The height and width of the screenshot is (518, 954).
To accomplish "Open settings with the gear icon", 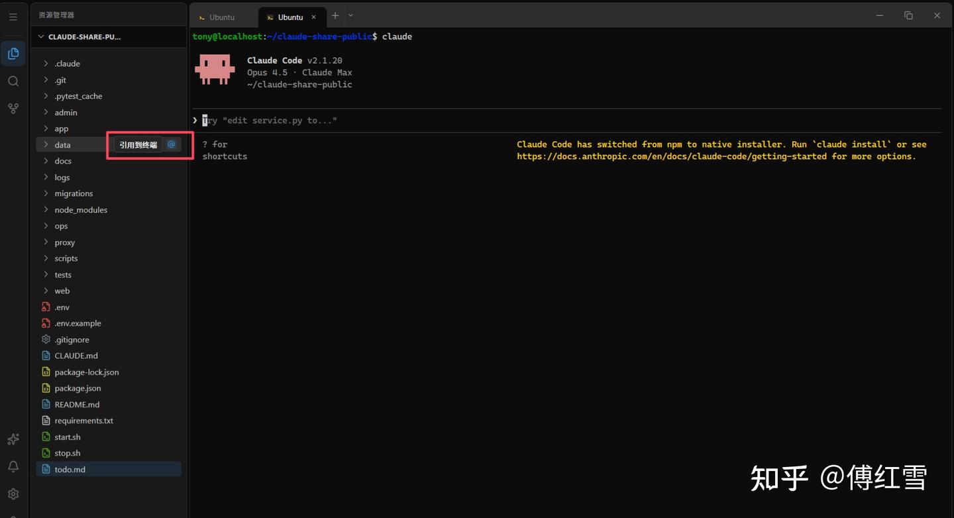I will click(x=13, y=494).
